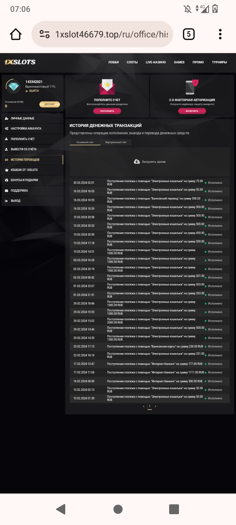Tap the Android back navigation button
The image size is (236, 525).
point(61,509)
